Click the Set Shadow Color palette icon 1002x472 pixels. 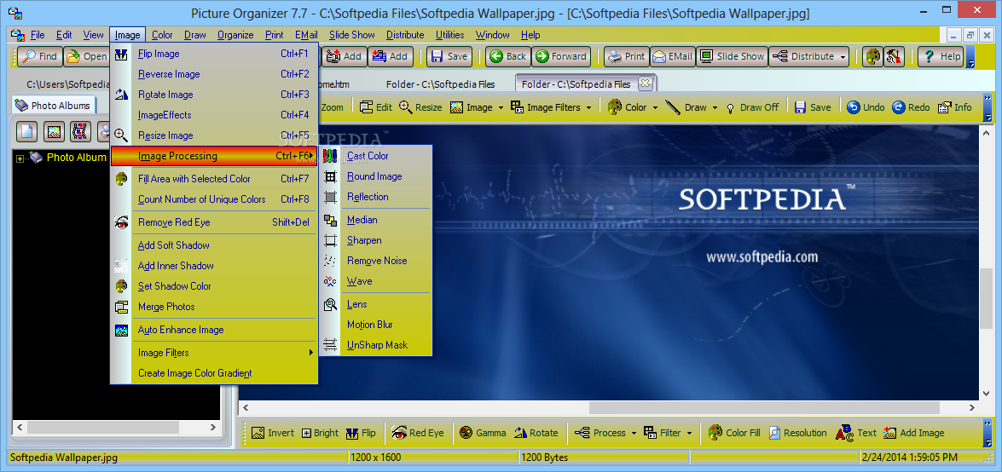pyautogui.click(x=121, y=286)
